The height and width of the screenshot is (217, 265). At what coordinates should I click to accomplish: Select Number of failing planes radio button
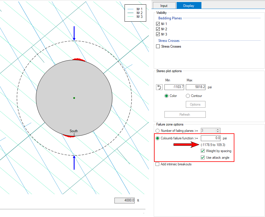pos(158,131)
